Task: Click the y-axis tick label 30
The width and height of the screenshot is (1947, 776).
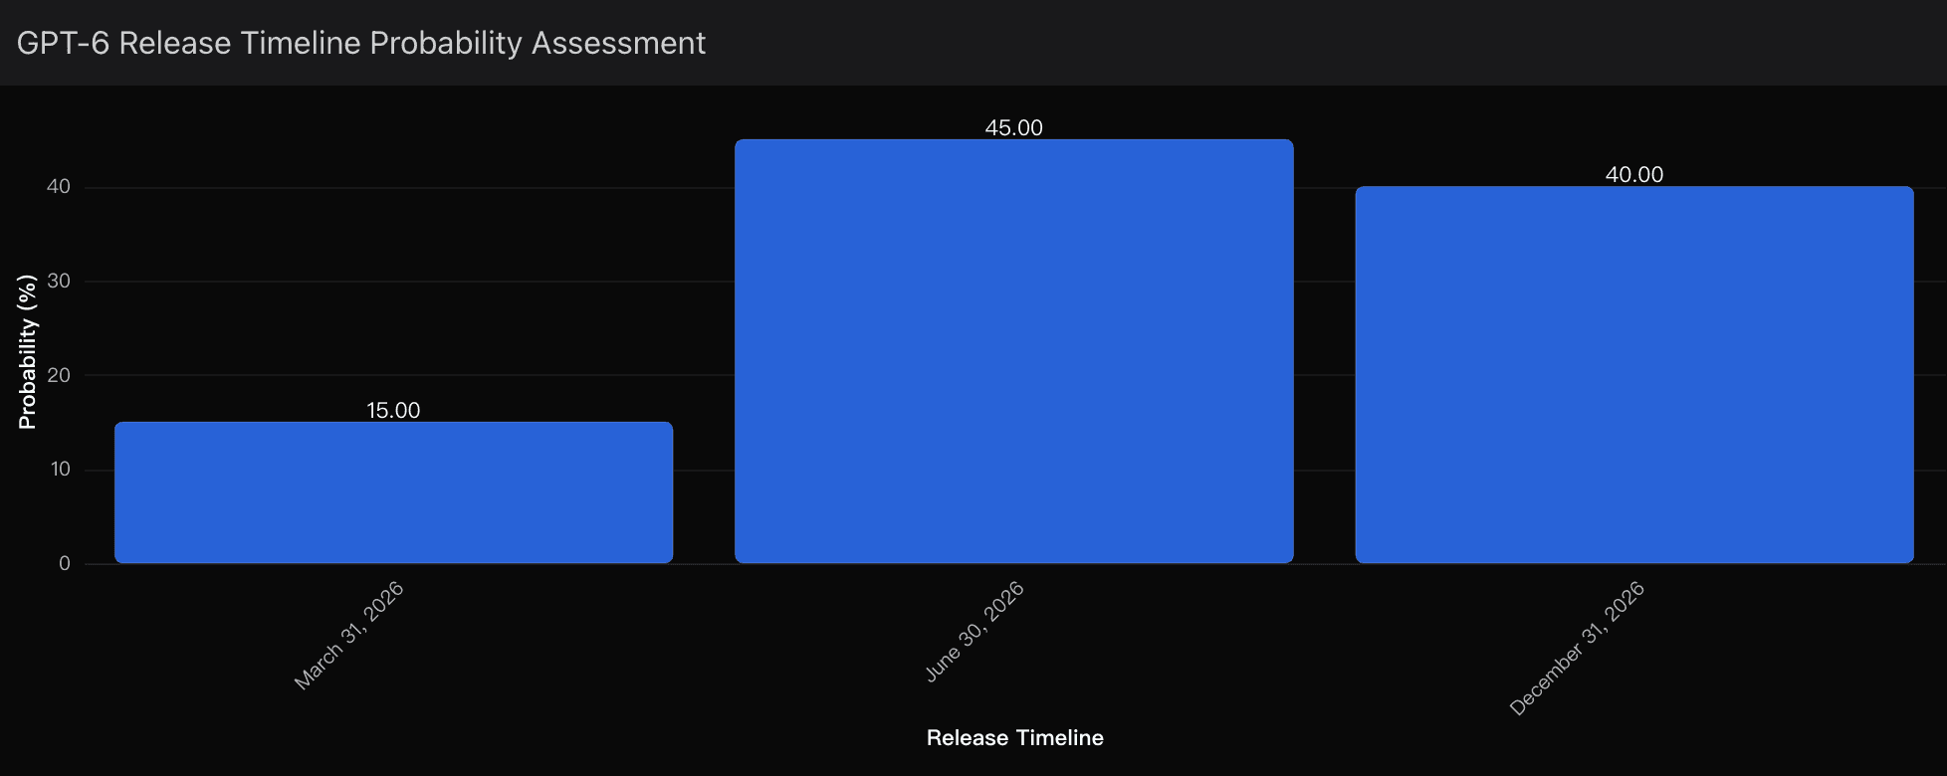Action: tap(59, 281)
